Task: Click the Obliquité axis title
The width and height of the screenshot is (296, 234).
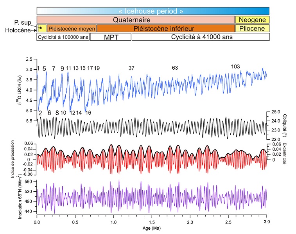Action: (285, 125)
